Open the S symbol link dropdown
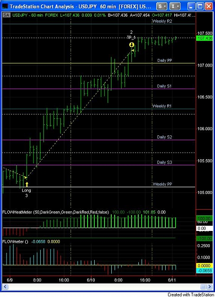 (x=161, y=7)
